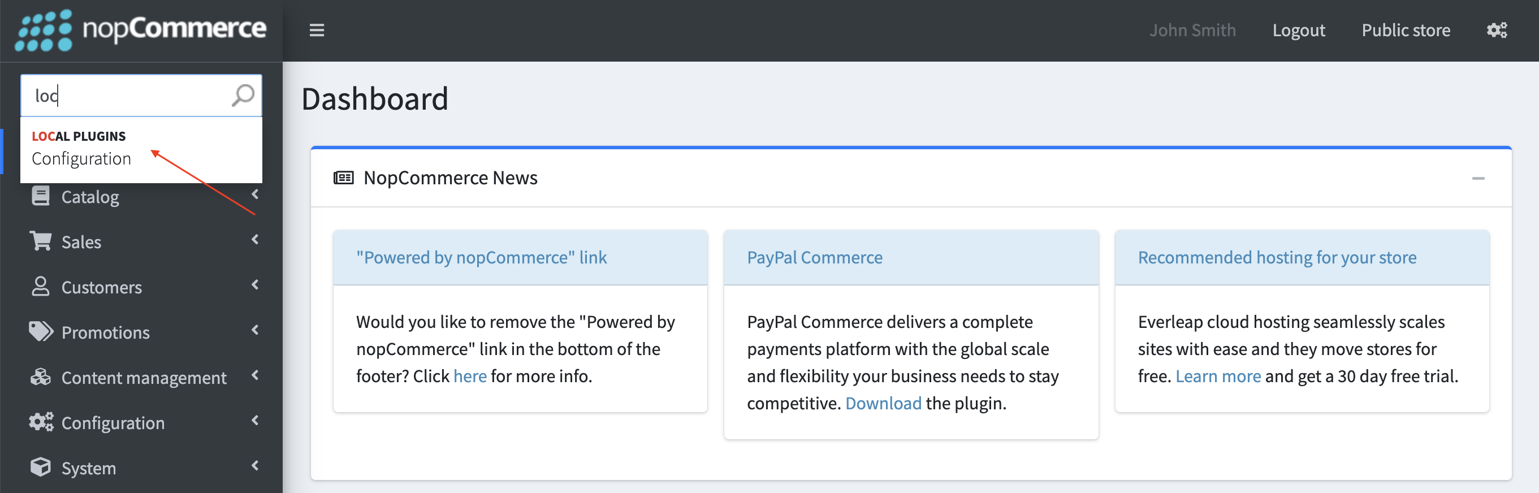
Task: Open the Public store link
Action: point(1405,30)
